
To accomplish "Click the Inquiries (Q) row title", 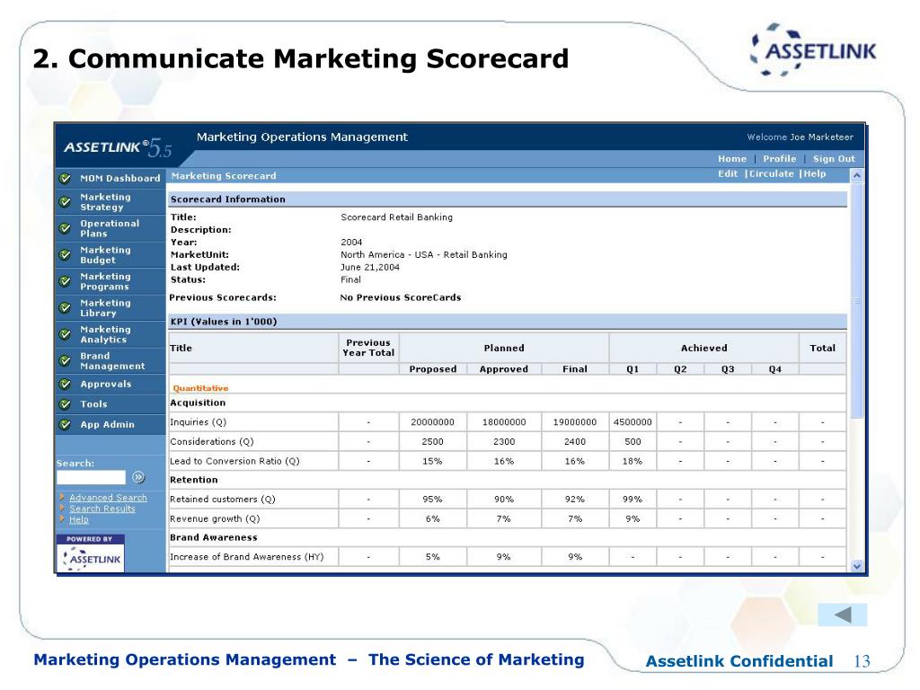I will [x=198, y=422].
